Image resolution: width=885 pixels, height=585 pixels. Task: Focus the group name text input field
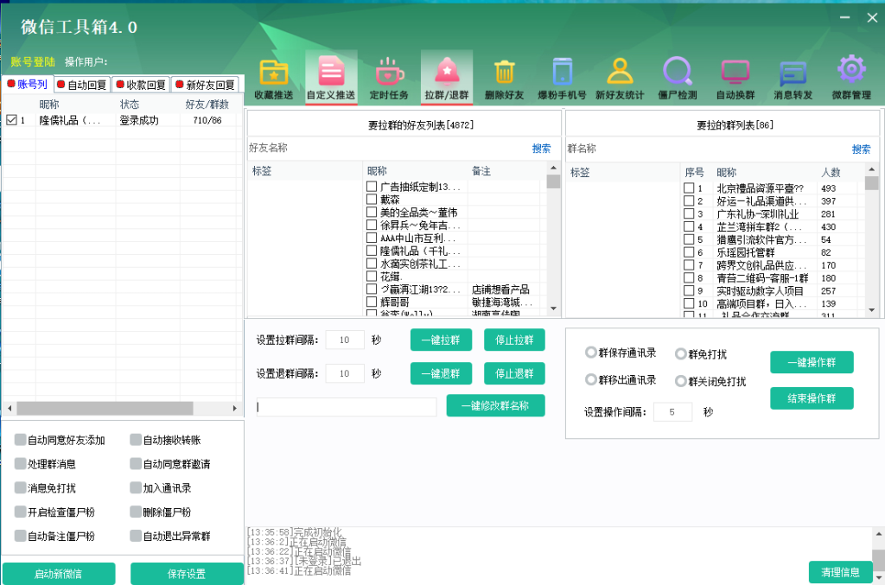click(346, 407)
